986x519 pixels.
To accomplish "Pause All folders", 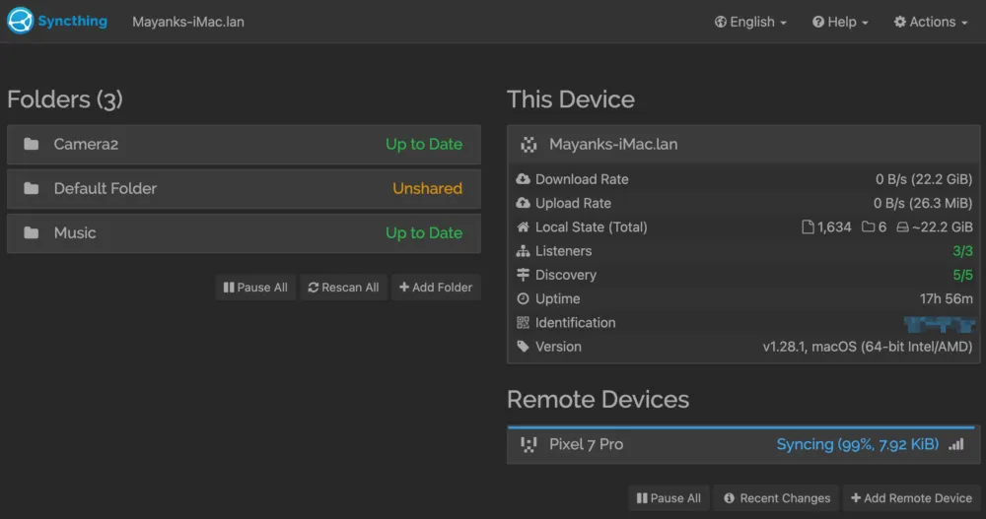I will (255, 288).
